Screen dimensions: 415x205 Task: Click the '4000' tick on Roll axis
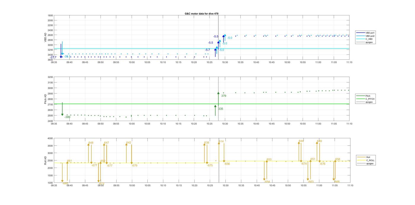click(x=50, y=138)
